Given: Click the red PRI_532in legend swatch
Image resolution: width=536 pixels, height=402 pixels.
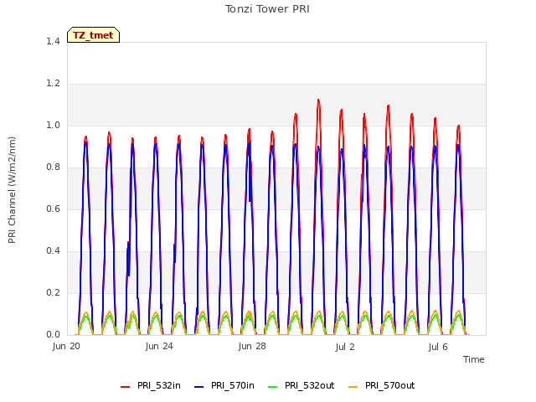Looking at the screenshot, I should [126, 387].
